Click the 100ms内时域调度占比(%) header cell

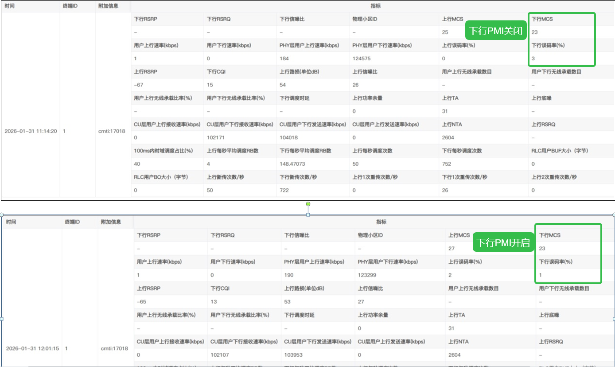pyautogui.click(x=163, y=151)
